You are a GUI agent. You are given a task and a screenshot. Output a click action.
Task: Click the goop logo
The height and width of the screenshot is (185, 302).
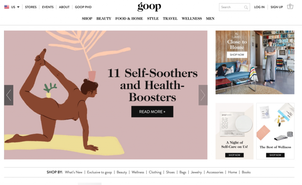[149, 7]
